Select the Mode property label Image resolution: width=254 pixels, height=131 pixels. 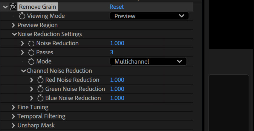44,61
